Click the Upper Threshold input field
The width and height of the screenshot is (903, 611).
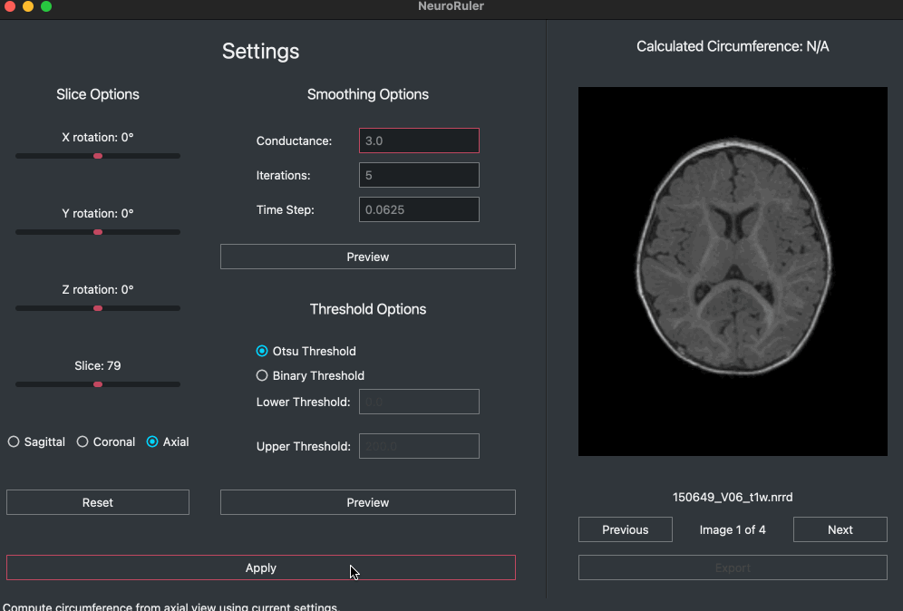(x=419, y=446)
